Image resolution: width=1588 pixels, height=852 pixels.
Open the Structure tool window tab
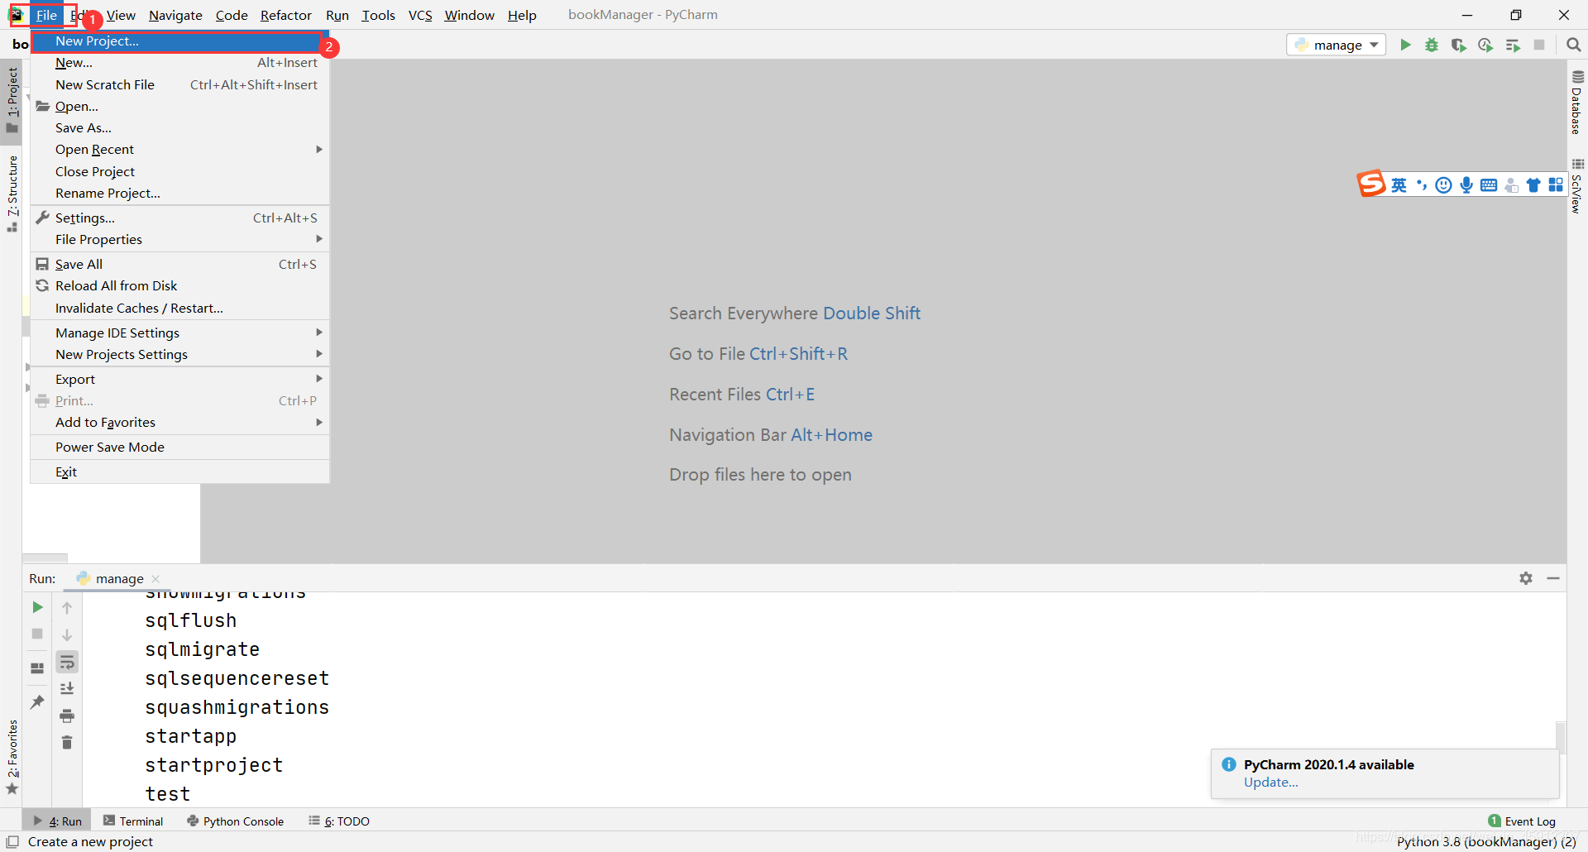12,193
